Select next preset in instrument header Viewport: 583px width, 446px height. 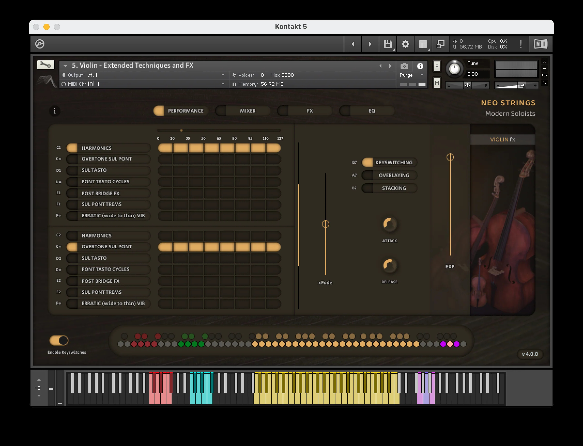(x=390, y=66)
